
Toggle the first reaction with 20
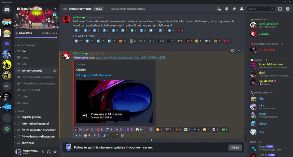[78, 130]
